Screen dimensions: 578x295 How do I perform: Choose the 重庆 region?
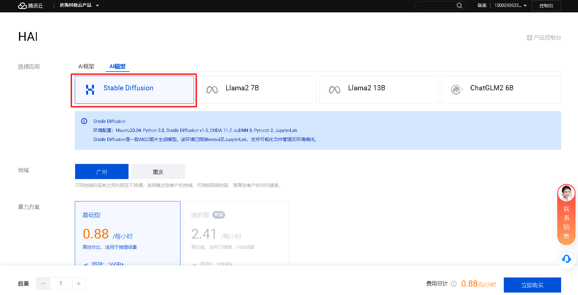(158, 172)
